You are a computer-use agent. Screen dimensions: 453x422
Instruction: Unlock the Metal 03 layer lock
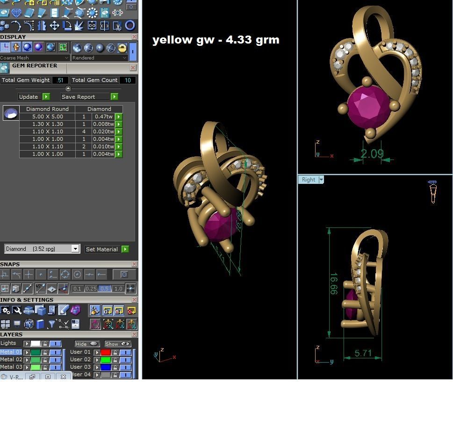coord(45,367)
